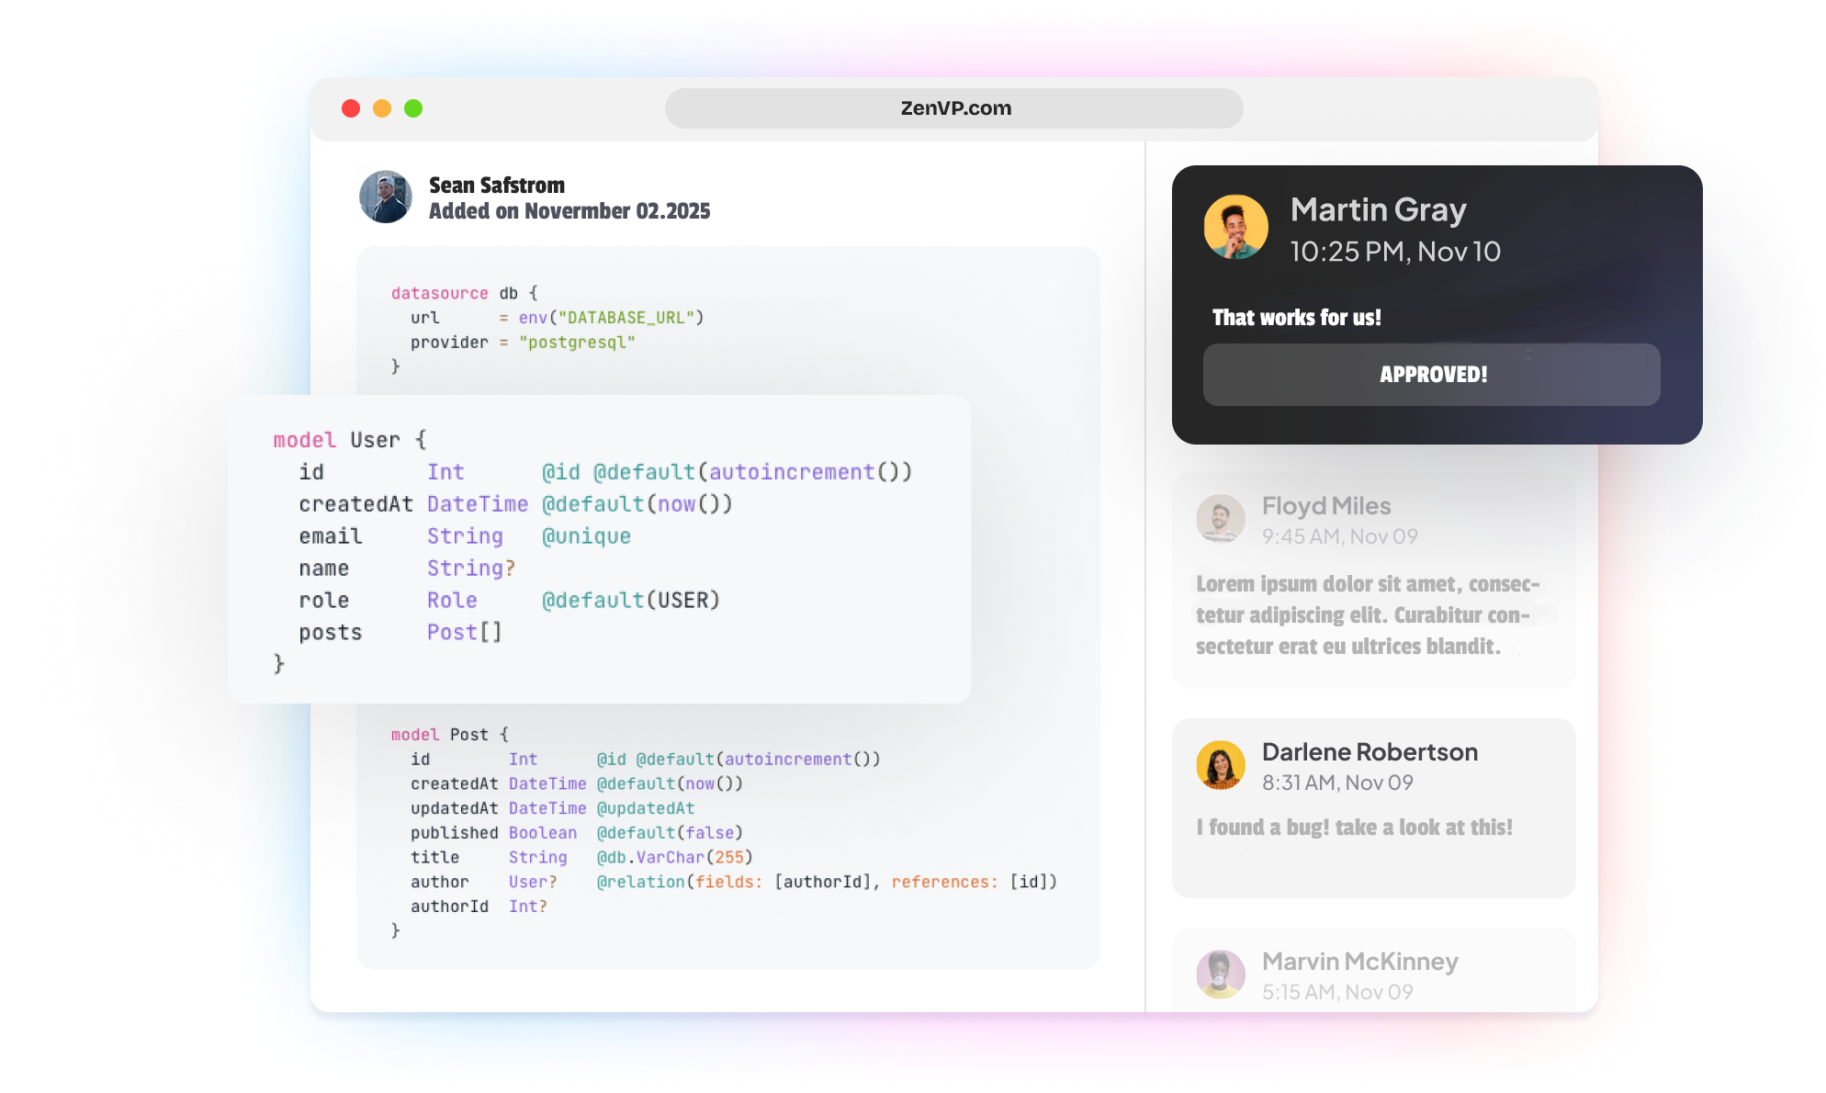1826x1093 pixels.
Task: Click the '10:25 PM, Nov 10' timestamp
Action: (1395, 252)
